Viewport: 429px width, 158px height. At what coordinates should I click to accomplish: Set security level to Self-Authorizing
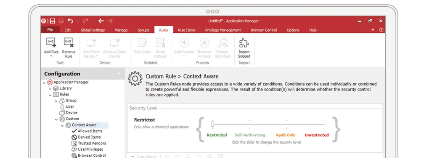click(249, 135)
